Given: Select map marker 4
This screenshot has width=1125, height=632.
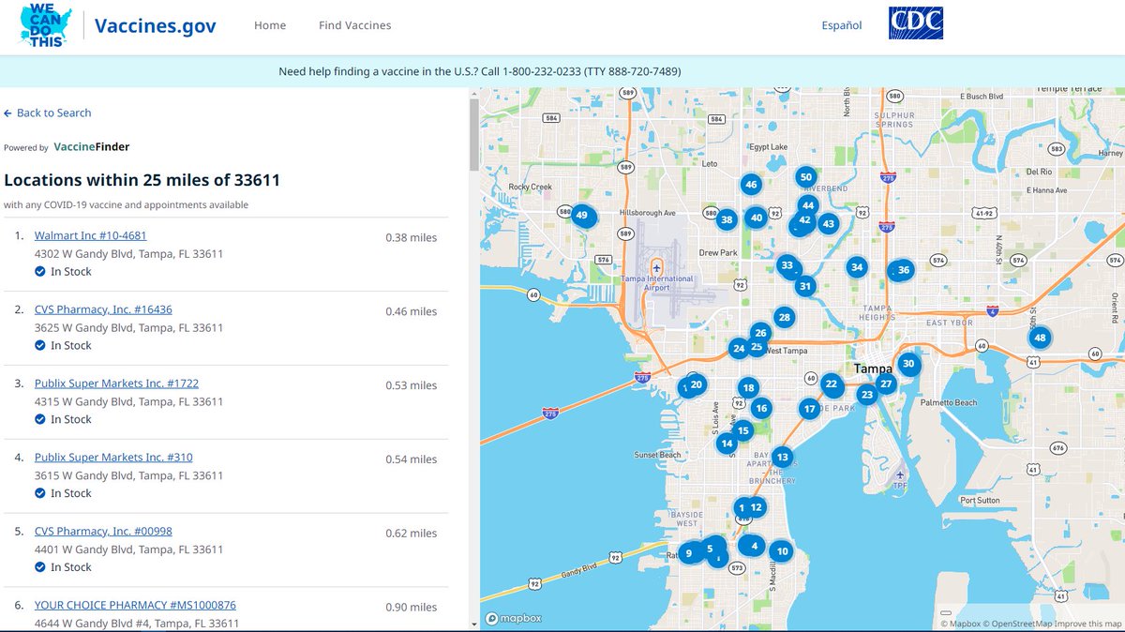Looking at the screenshot, I should click(755, 546).
